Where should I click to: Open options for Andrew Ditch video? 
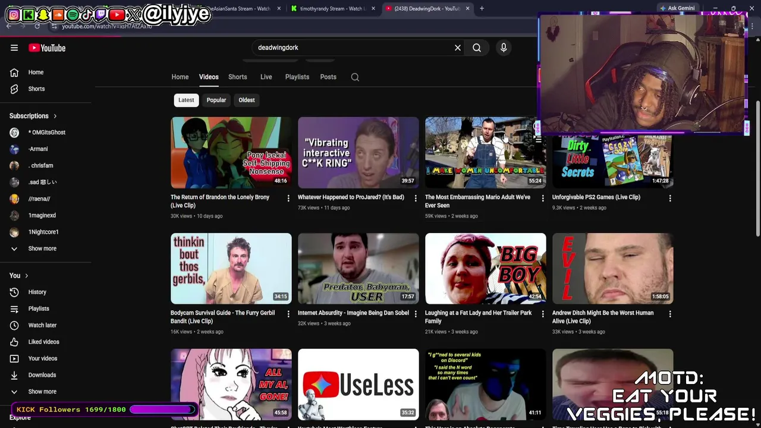(670, 313)
